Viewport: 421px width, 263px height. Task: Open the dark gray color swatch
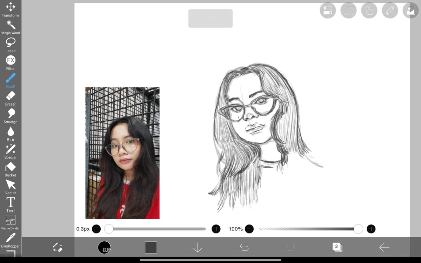(151, 247)
